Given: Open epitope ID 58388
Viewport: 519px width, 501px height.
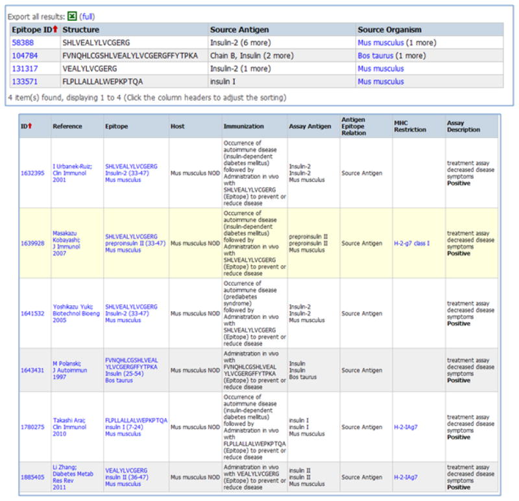Looking at the screenshot, I should pos(23,43).
